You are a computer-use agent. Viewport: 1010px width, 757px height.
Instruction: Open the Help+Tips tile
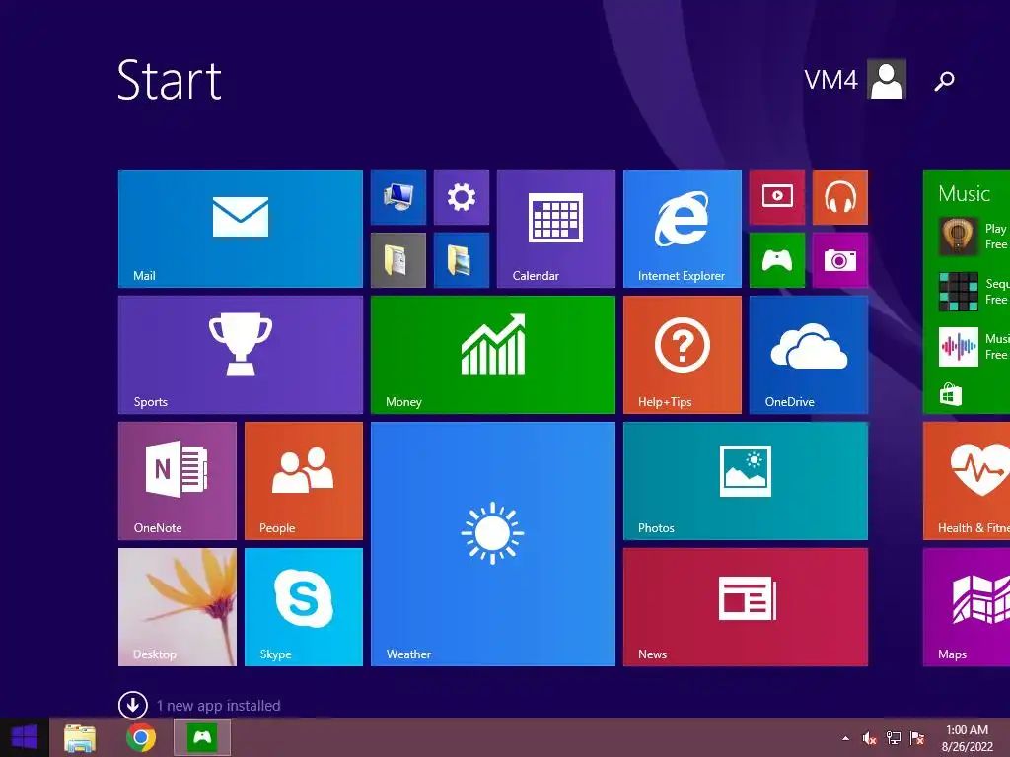pos(683,355)
